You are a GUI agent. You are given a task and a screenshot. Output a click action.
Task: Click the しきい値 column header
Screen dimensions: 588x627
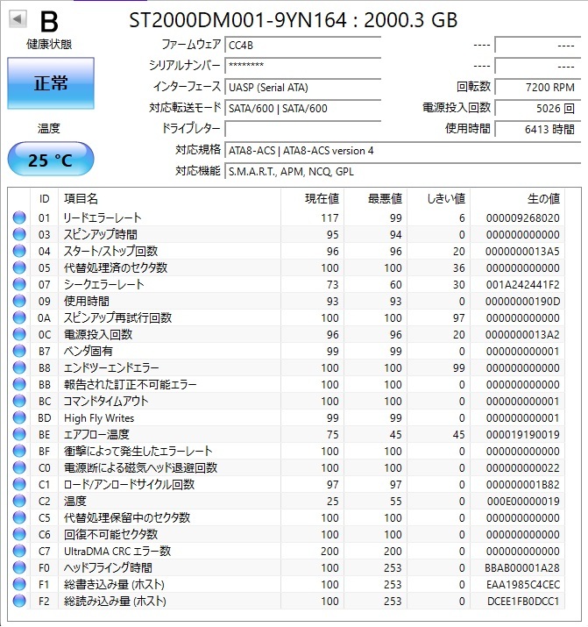[439, 199]
